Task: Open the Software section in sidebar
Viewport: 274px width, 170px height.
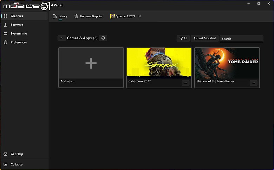Action: click(x=24, y=25)
